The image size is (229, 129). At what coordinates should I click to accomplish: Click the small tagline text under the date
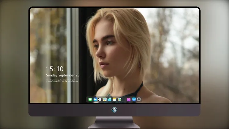pos(62,81)
